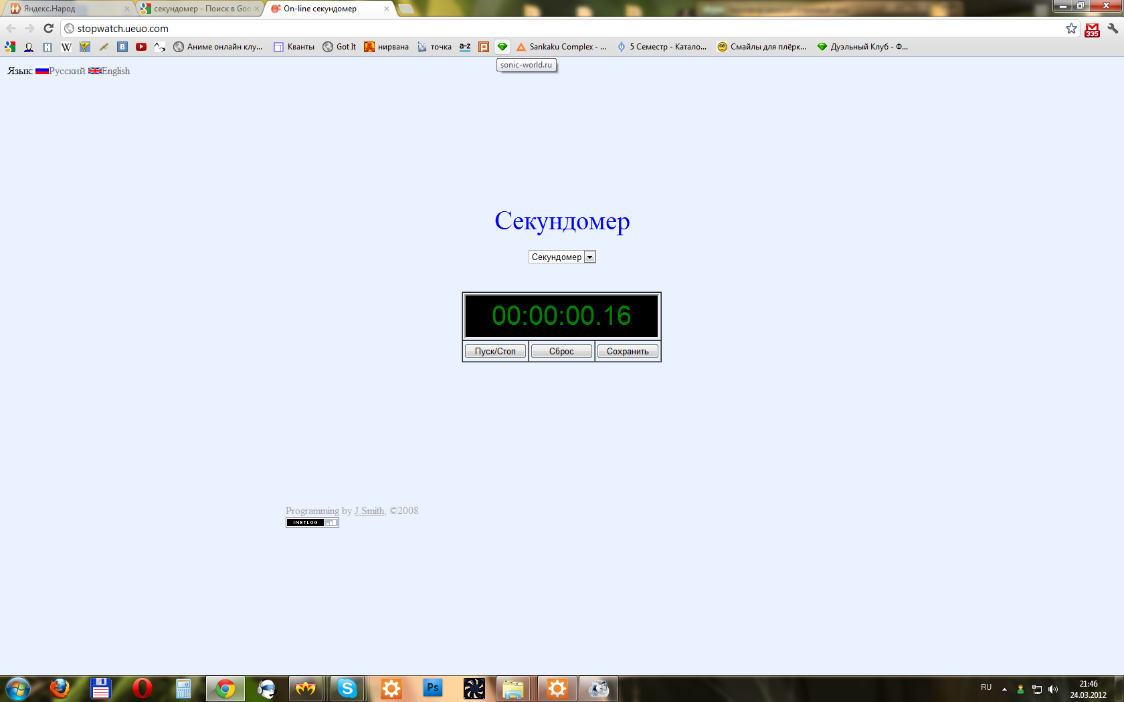
Task: Reset the stopwatch with Сброс
Action: 561,351
